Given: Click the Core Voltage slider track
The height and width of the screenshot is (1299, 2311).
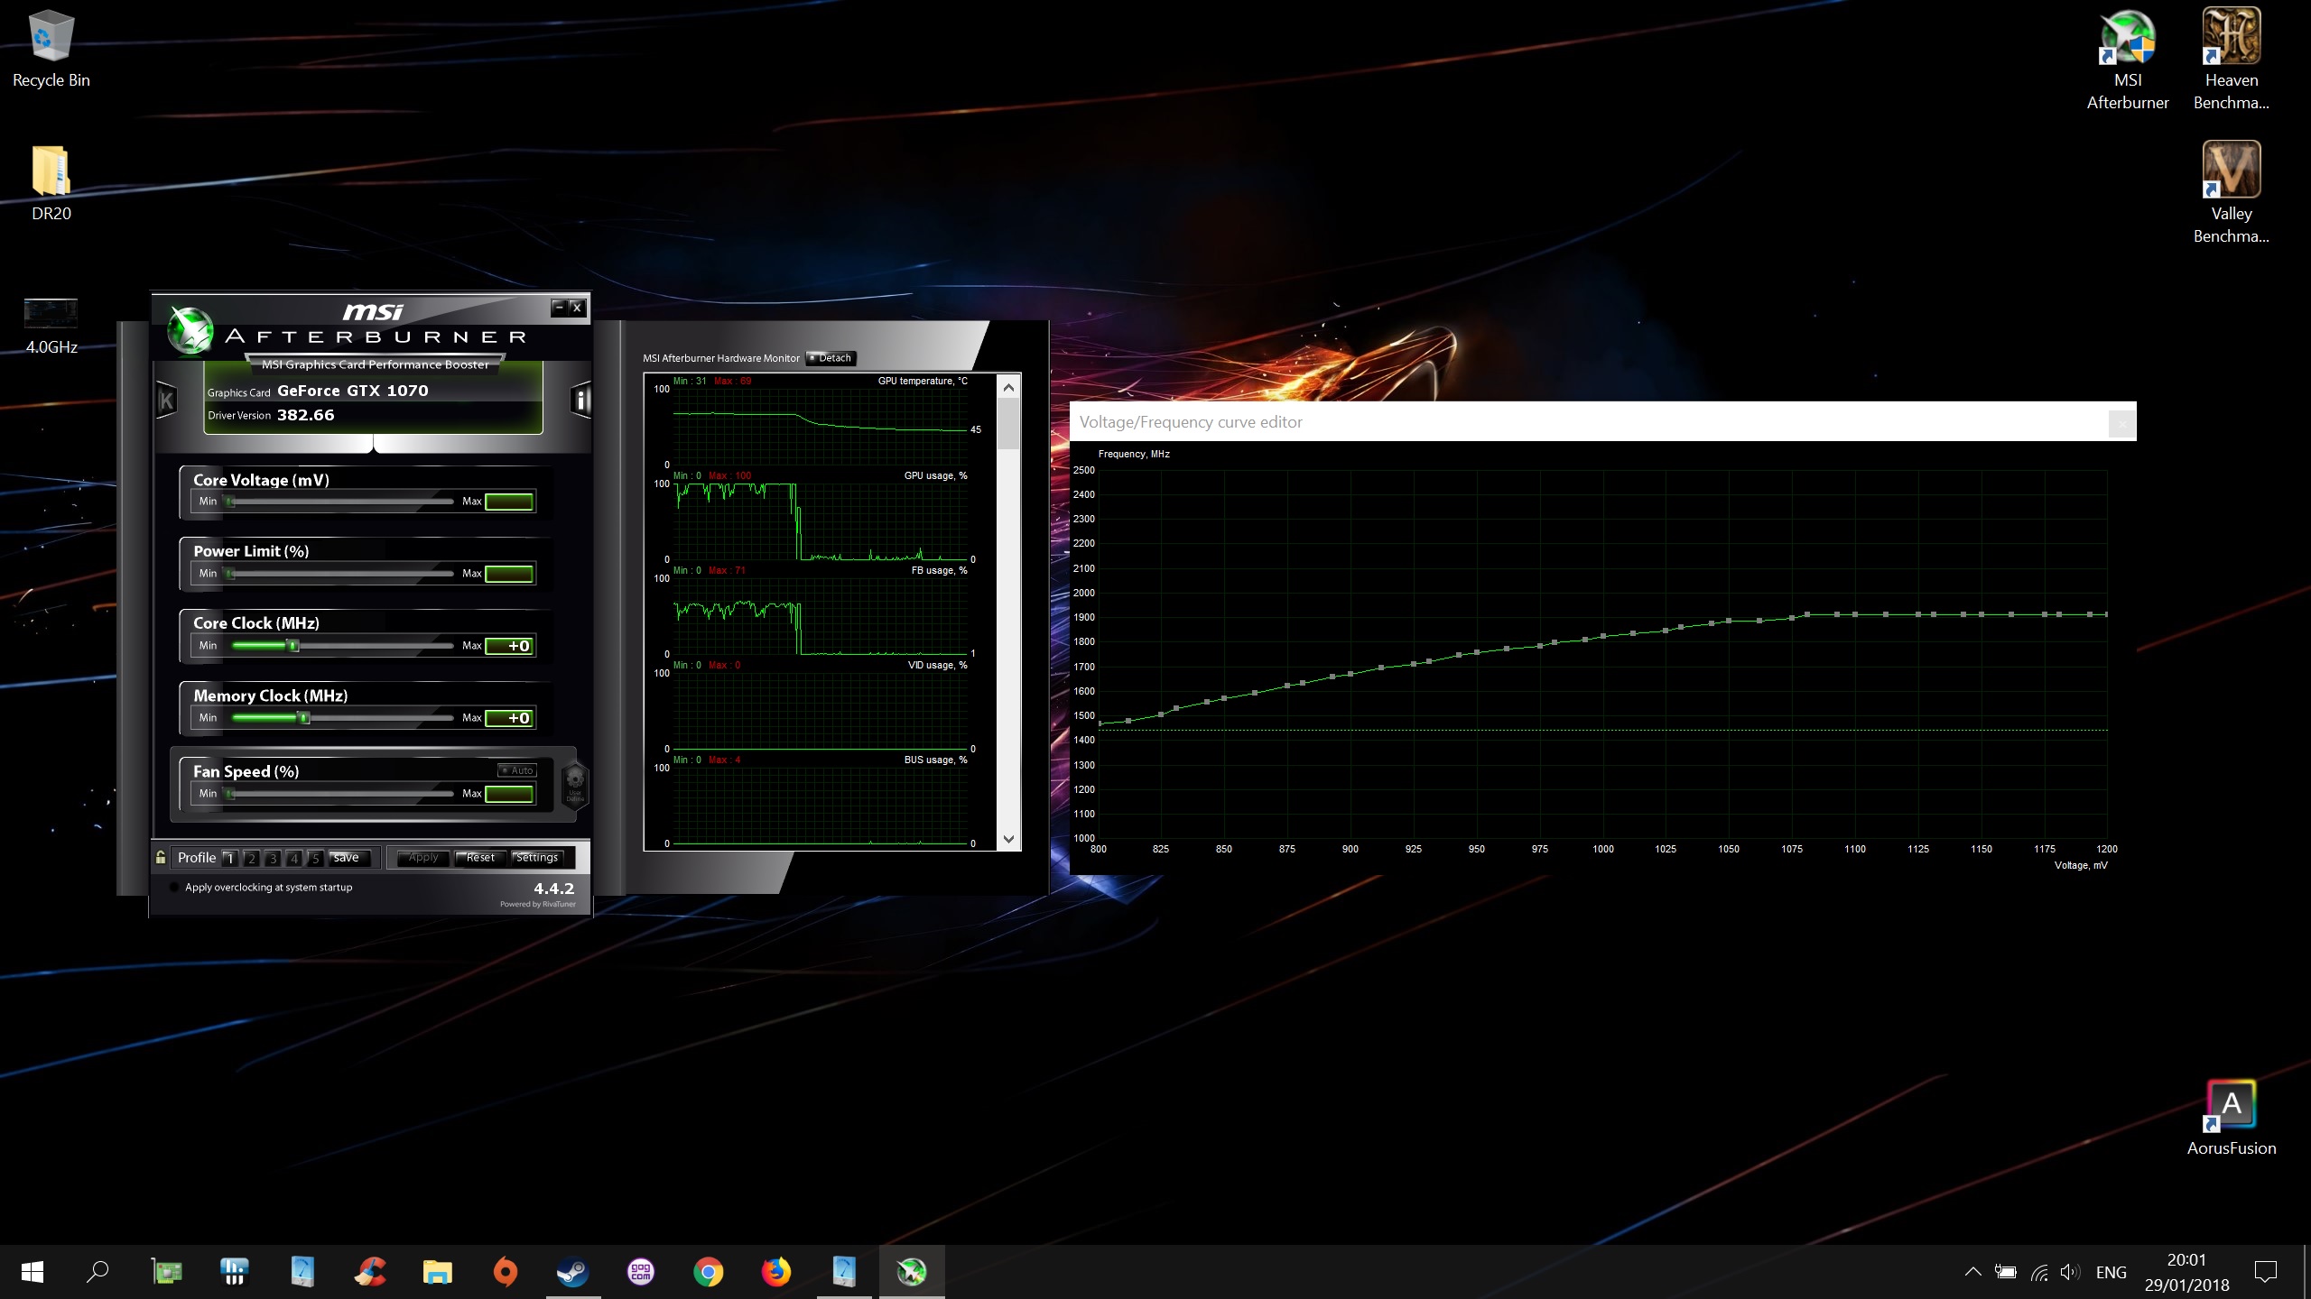Looking at the screenshot, I should (x=341, y=502).
